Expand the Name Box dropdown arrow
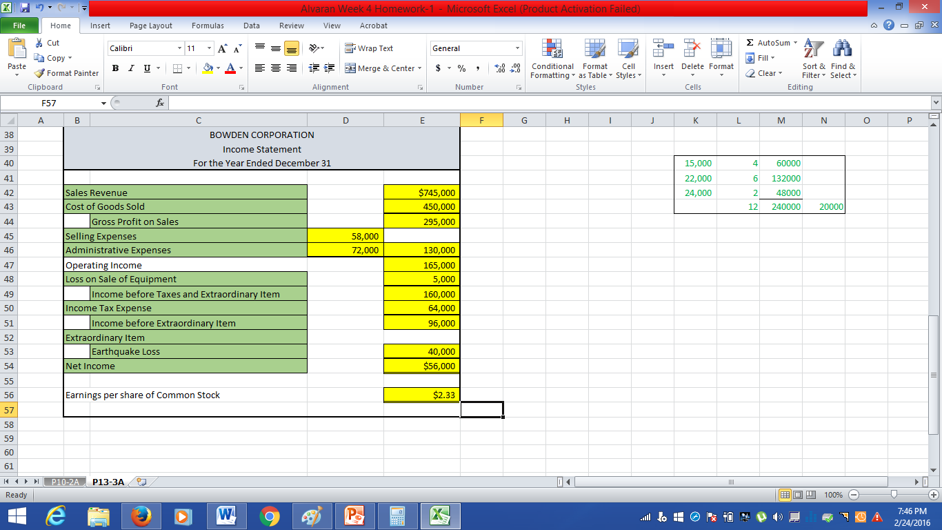942x530 pixels. click(x=103, y=104)
